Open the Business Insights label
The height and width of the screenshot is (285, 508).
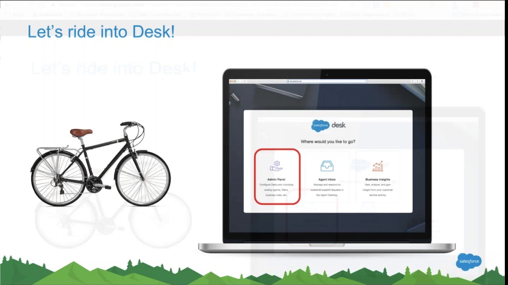378,180
